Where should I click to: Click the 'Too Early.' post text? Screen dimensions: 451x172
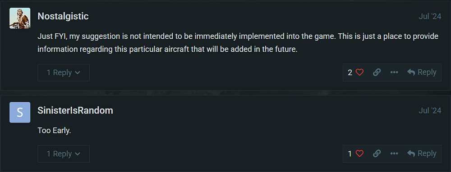55,131
